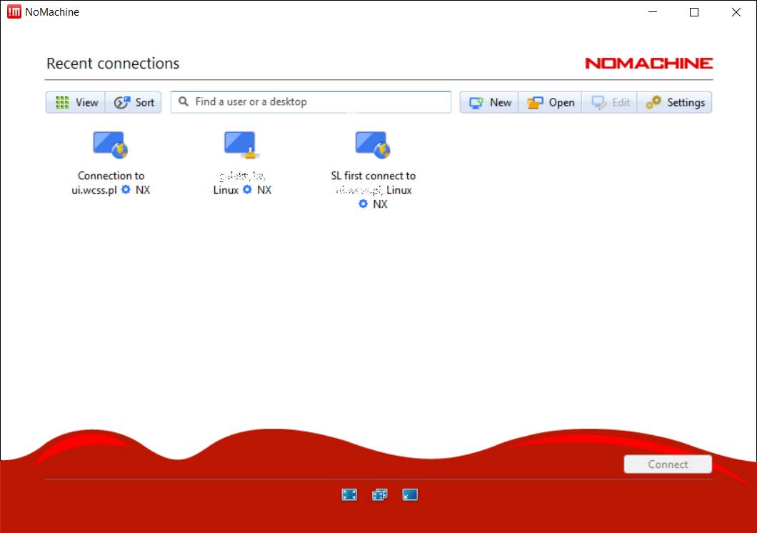Click the 'Find a user or a desktop' search field
This screenshot has height=533, width=757.
(x=314, y=102)
